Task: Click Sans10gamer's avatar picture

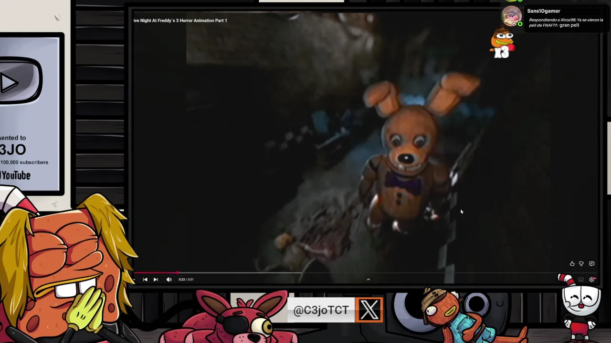Action: pos(511,16)
